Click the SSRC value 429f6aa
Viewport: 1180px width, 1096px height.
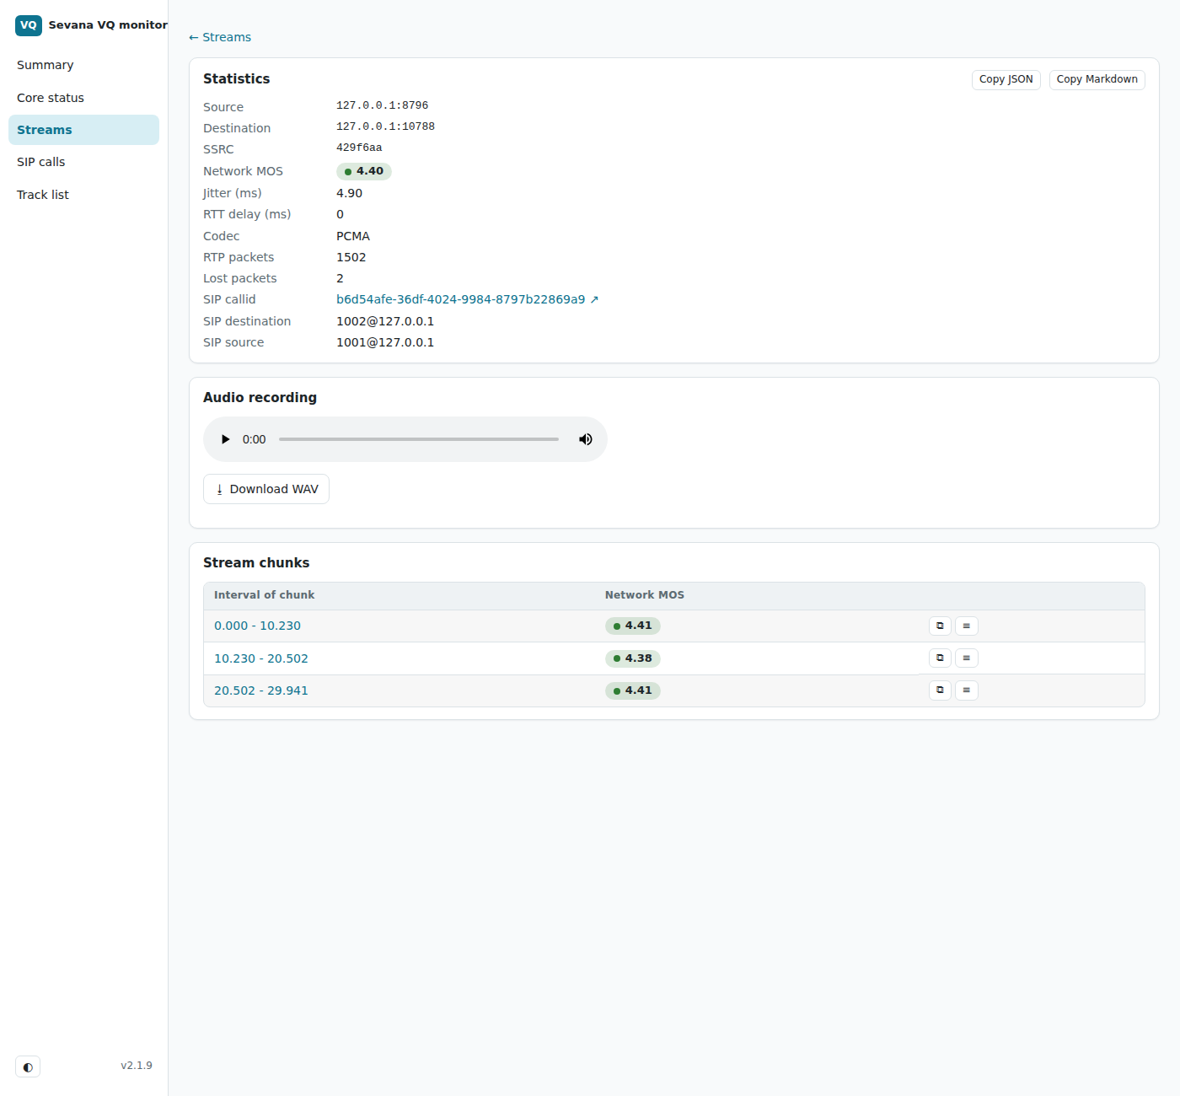click(359, 148)
